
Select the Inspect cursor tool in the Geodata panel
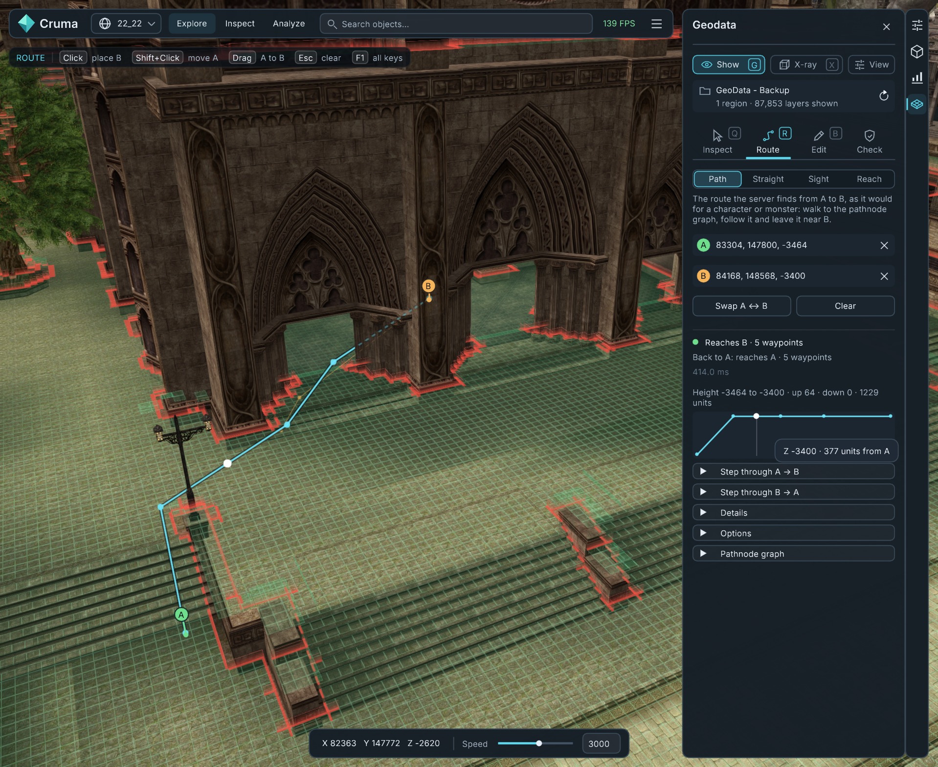[717, 141]
